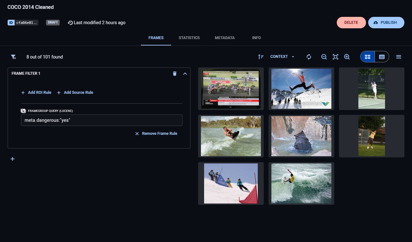Collapse the Frame Filter 1 panel
Viewport: 412px width, 242px height.
click(185, 73)
